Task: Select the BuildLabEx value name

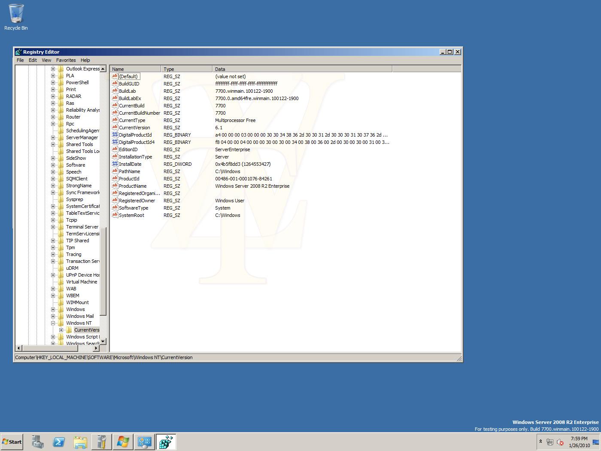Action: coord(130,98)
